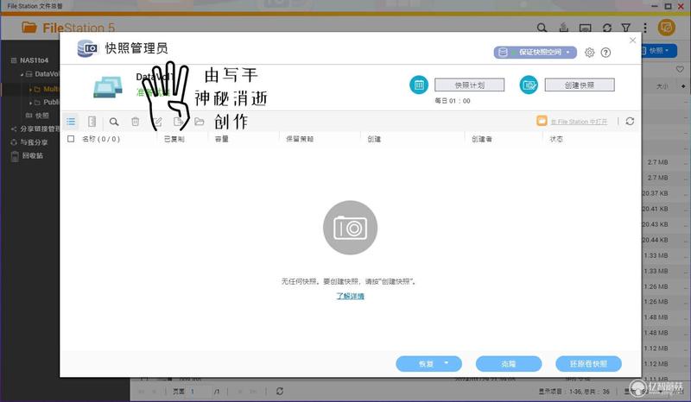Click the page number field in pager
Viewport: 691px width, 402px height.
[x=200, y=391]
